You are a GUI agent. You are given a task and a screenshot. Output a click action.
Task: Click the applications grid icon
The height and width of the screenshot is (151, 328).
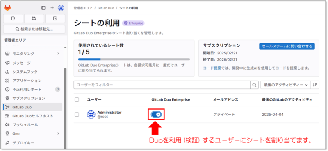pyautogui.click(x=7, y=81)
